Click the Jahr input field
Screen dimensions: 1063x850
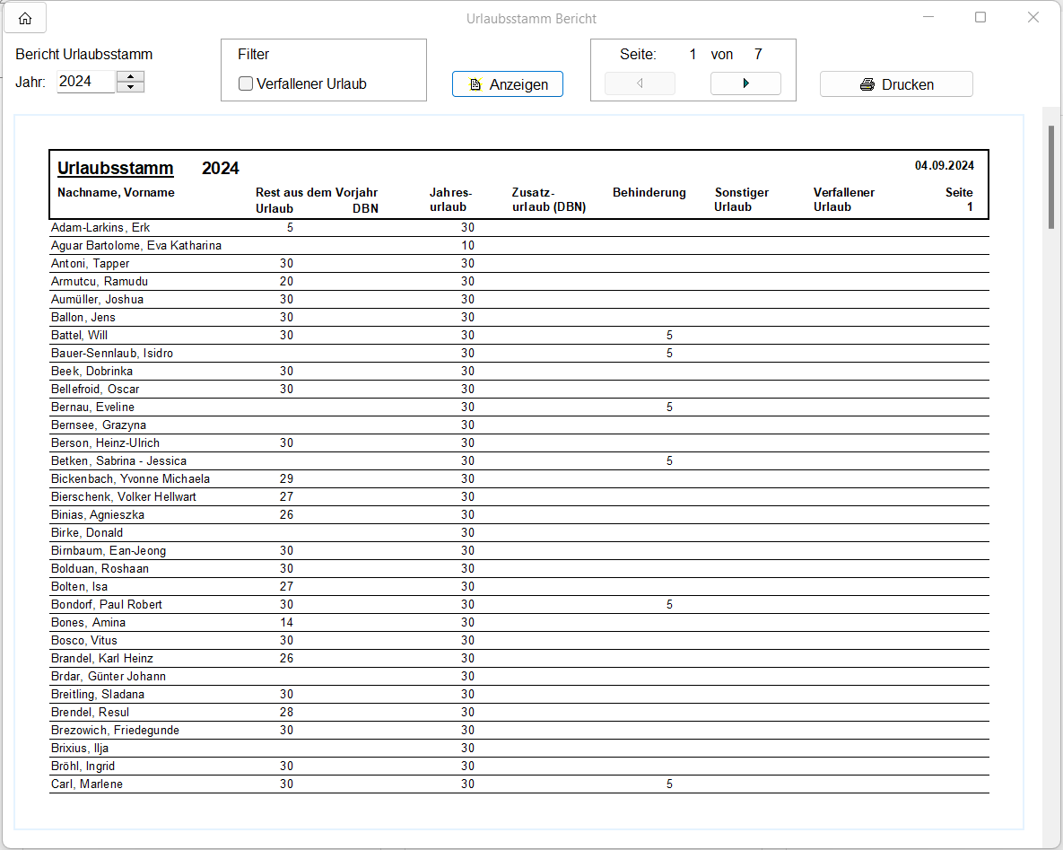(85, 82)
